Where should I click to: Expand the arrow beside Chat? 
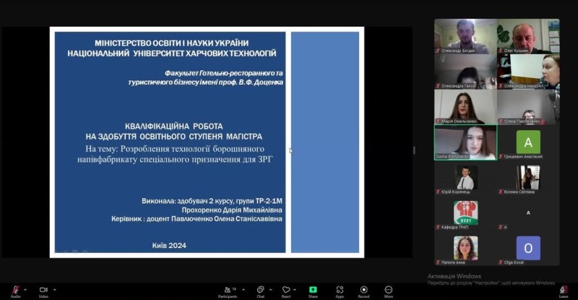270,290
